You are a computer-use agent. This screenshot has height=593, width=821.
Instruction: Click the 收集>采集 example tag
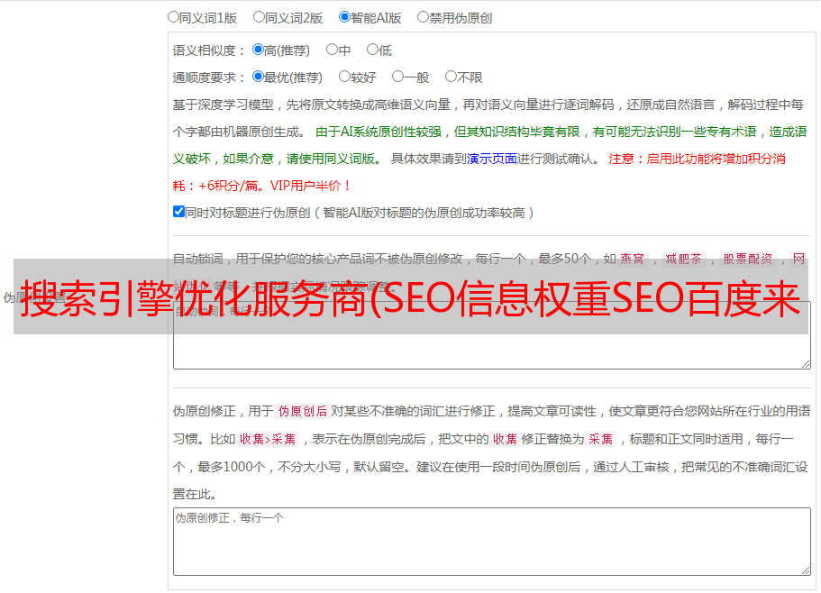pos(268,439)
